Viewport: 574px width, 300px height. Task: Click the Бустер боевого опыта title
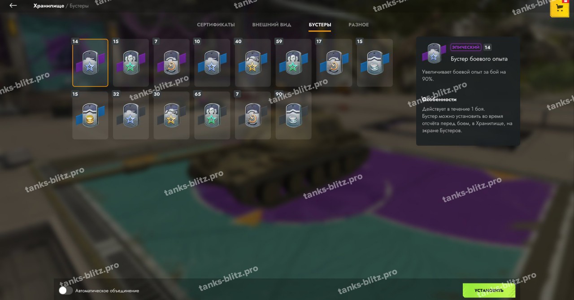479,59
